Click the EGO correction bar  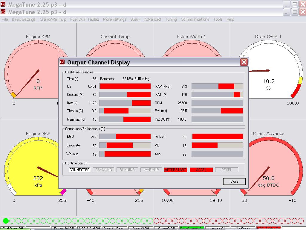coord(125,137)
